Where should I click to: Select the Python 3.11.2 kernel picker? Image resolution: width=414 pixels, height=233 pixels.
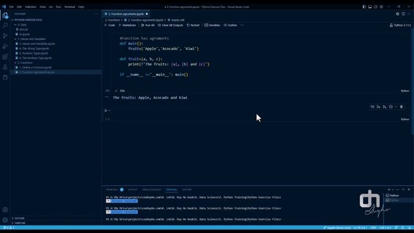tap(400, 25)
